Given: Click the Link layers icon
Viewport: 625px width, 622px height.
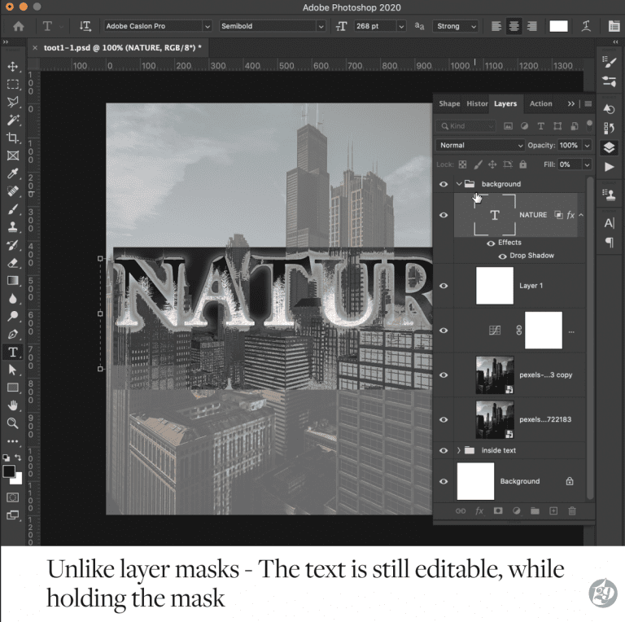Looking at the screenshot, I should (461, 510).
